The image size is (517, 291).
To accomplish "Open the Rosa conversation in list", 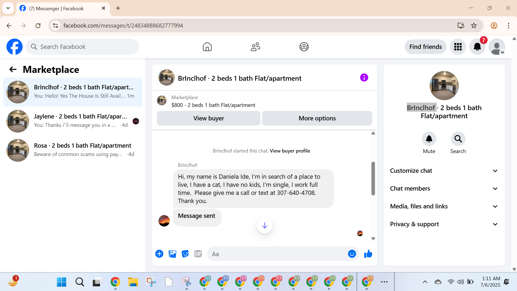I will [73, 150].
